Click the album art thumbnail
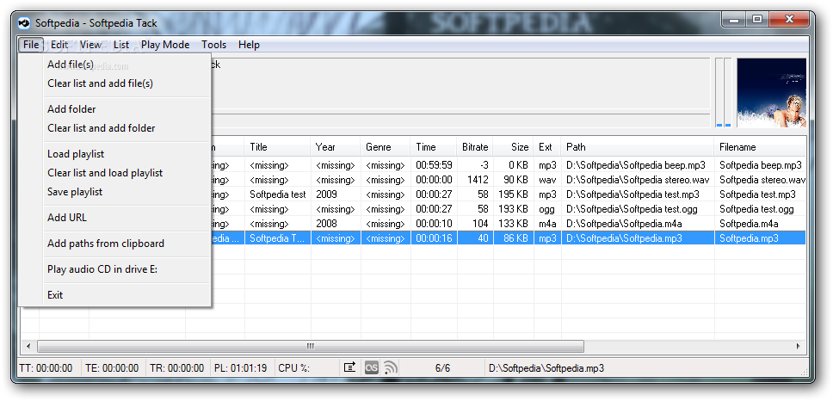This screenshot has width=833, height=401. coord(771,92)
